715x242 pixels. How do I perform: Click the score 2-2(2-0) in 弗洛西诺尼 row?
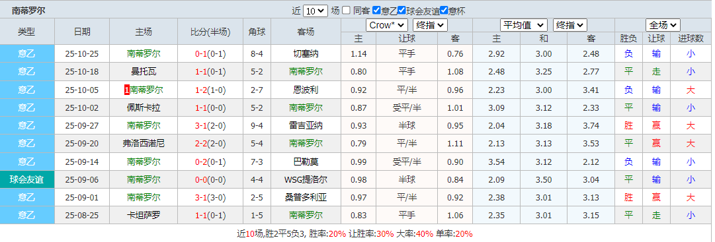pos(210,144)
